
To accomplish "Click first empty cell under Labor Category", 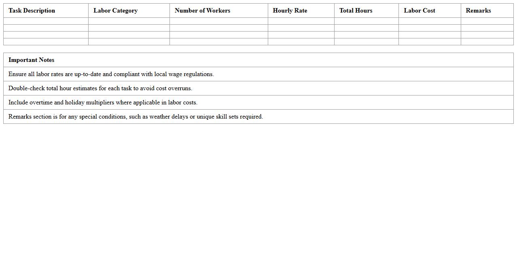I will click(129, 21).
